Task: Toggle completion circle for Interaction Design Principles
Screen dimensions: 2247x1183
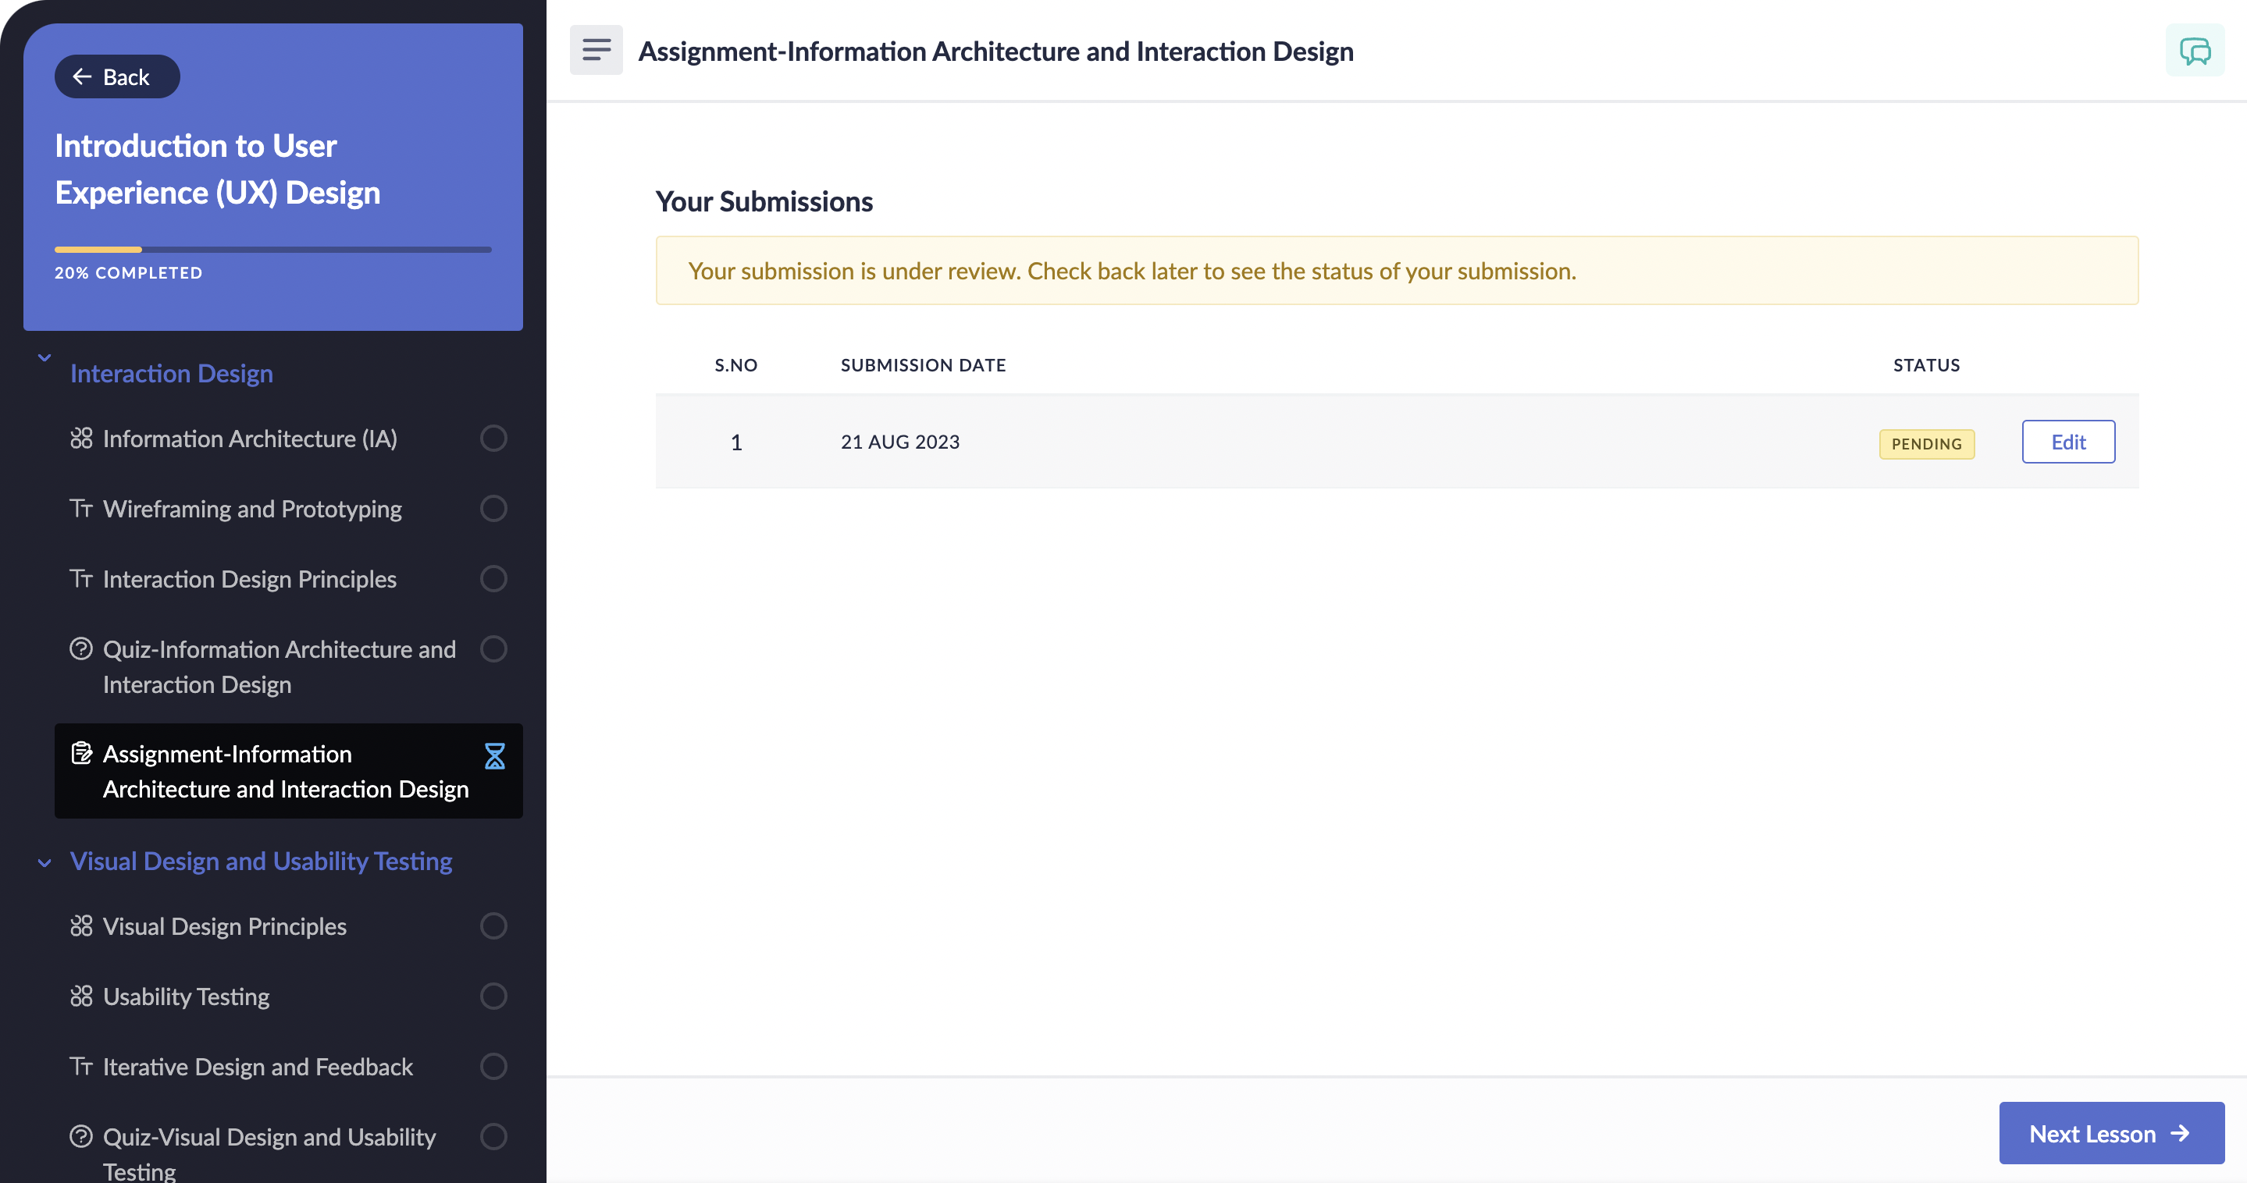Action: (493, 579)
